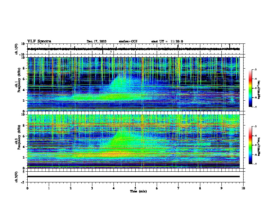The height and width of the screenshot is (211, 274).
Task: Click the ch.2 spectrogram color scale bar
Action: 250,145
